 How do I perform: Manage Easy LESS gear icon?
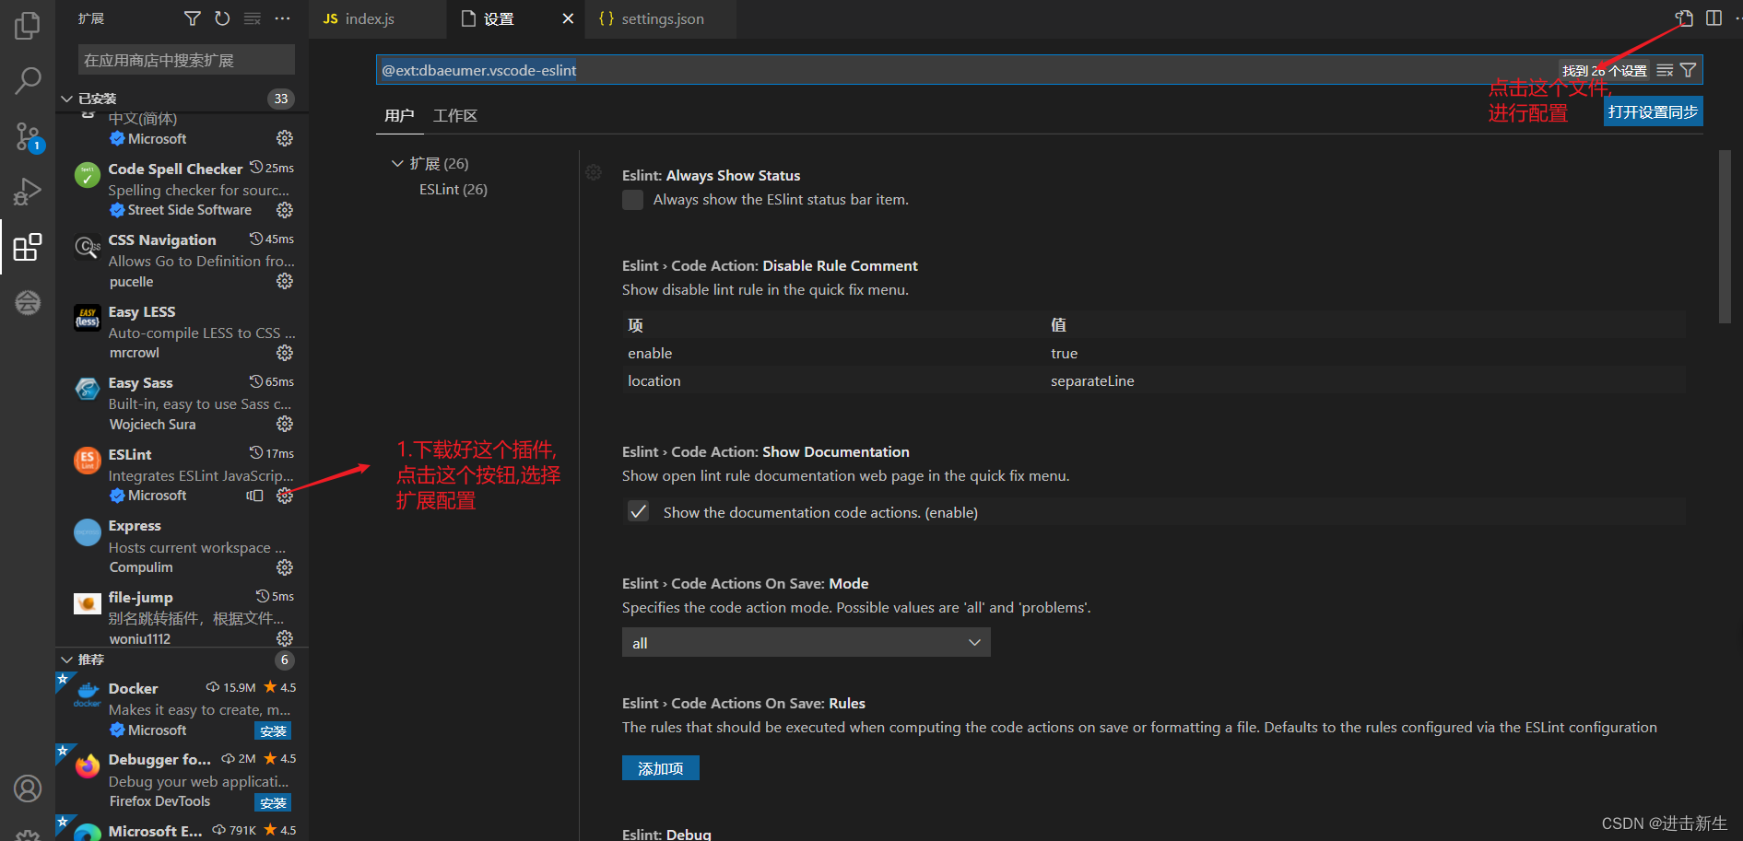[285, 353]
